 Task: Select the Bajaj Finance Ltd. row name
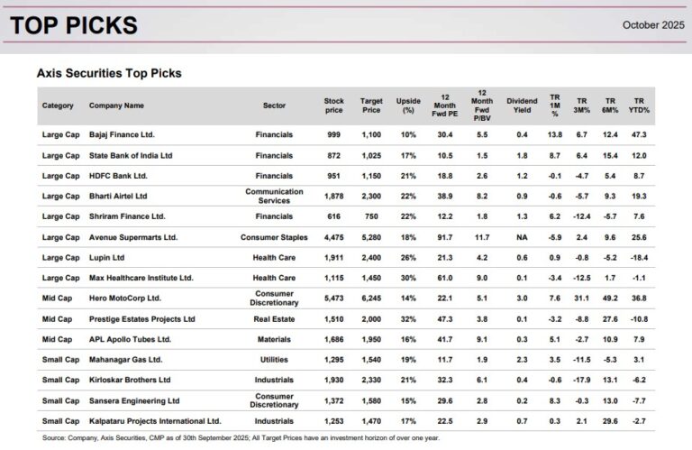[122, 134]
